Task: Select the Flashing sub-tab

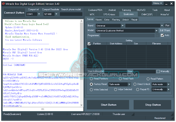Action: point(116,20)
